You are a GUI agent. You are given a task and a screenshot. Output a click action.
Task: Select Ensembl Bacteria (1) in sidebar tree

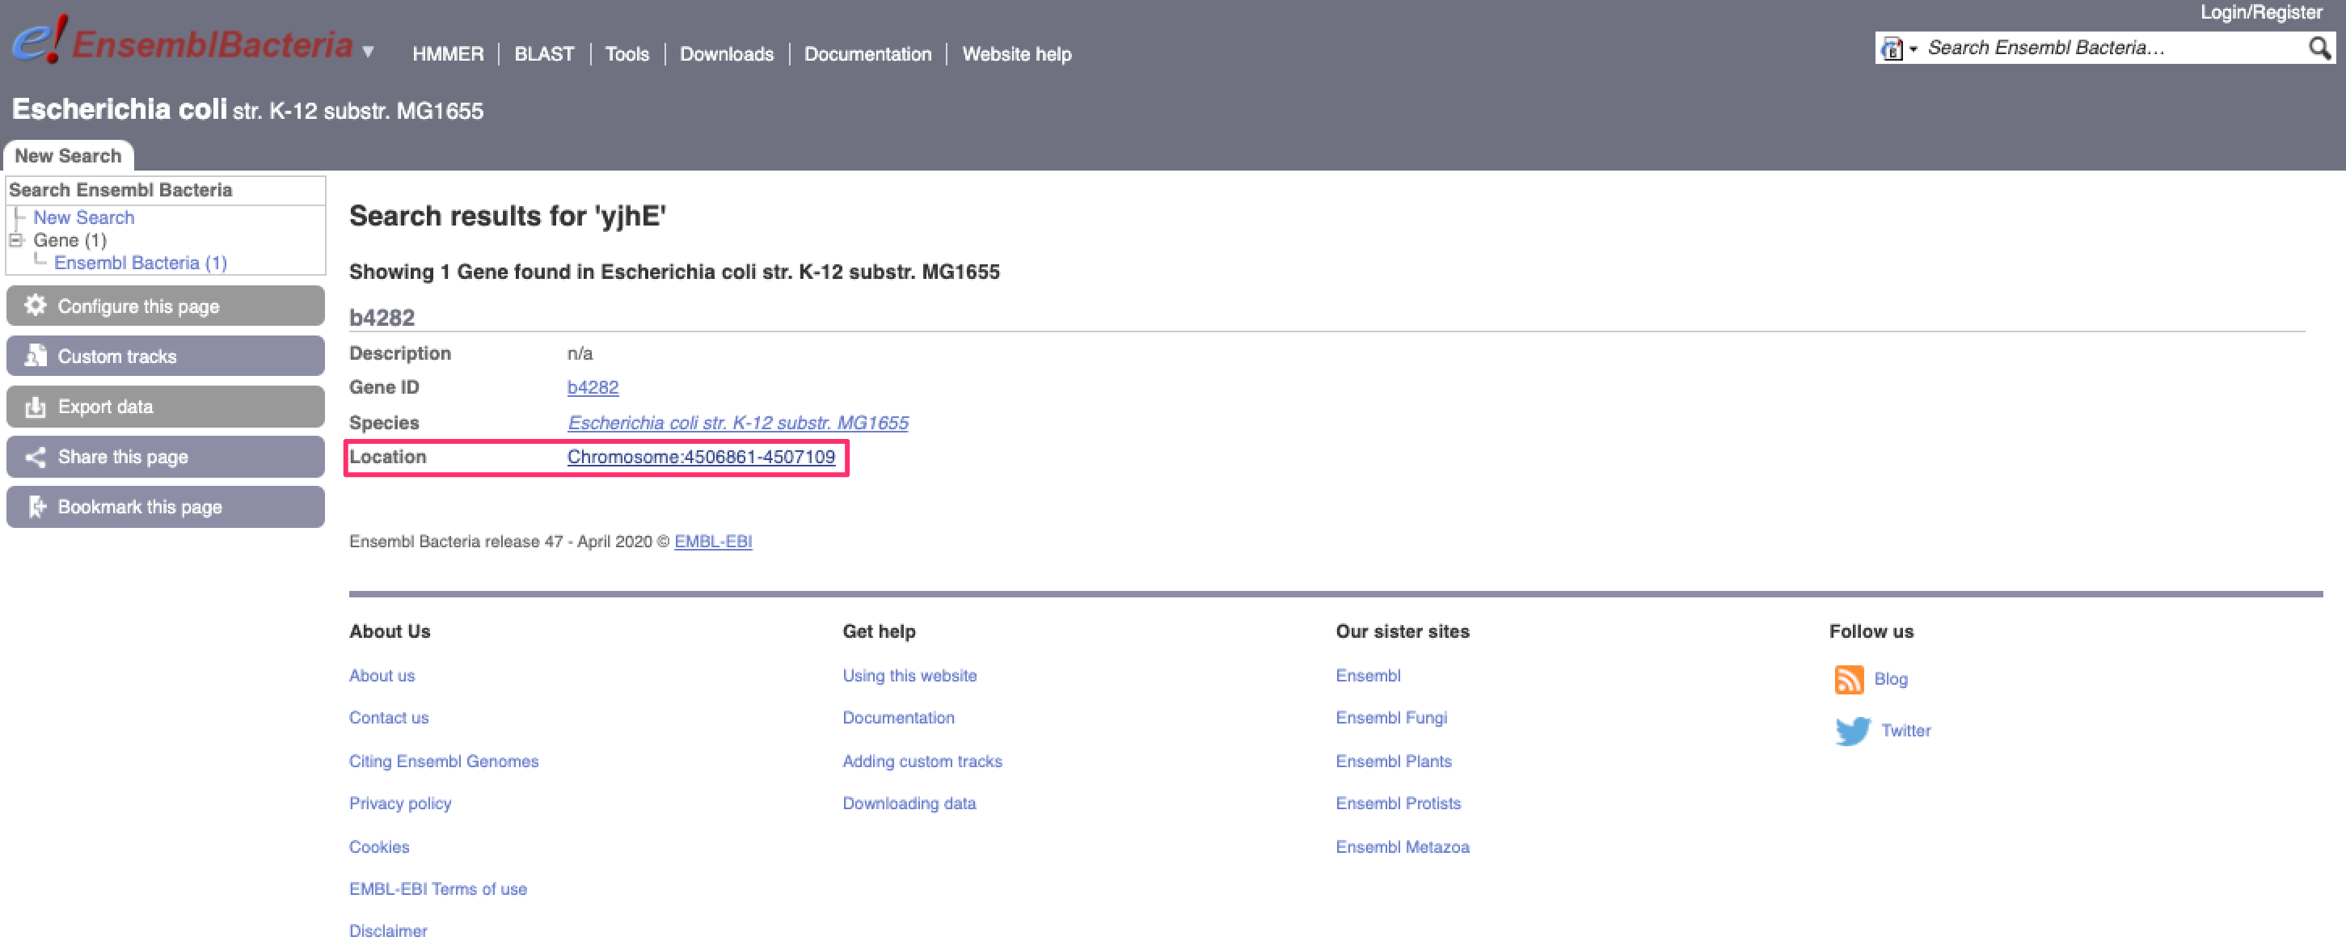pos(140,263)
